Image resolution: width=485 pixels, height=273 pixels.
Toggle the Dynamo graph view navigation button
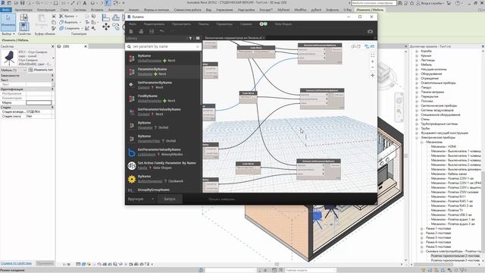click(x=369, y=46)
